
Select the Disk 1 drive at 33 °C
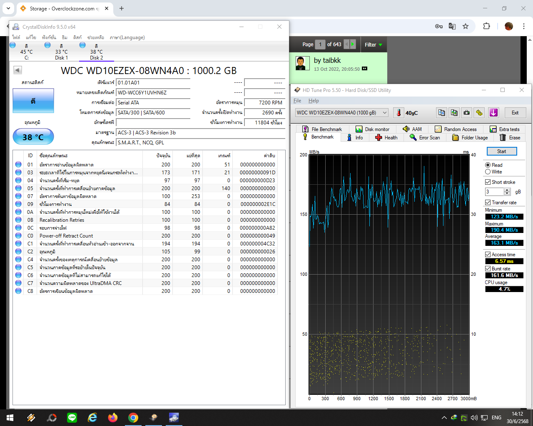[61, 52]
